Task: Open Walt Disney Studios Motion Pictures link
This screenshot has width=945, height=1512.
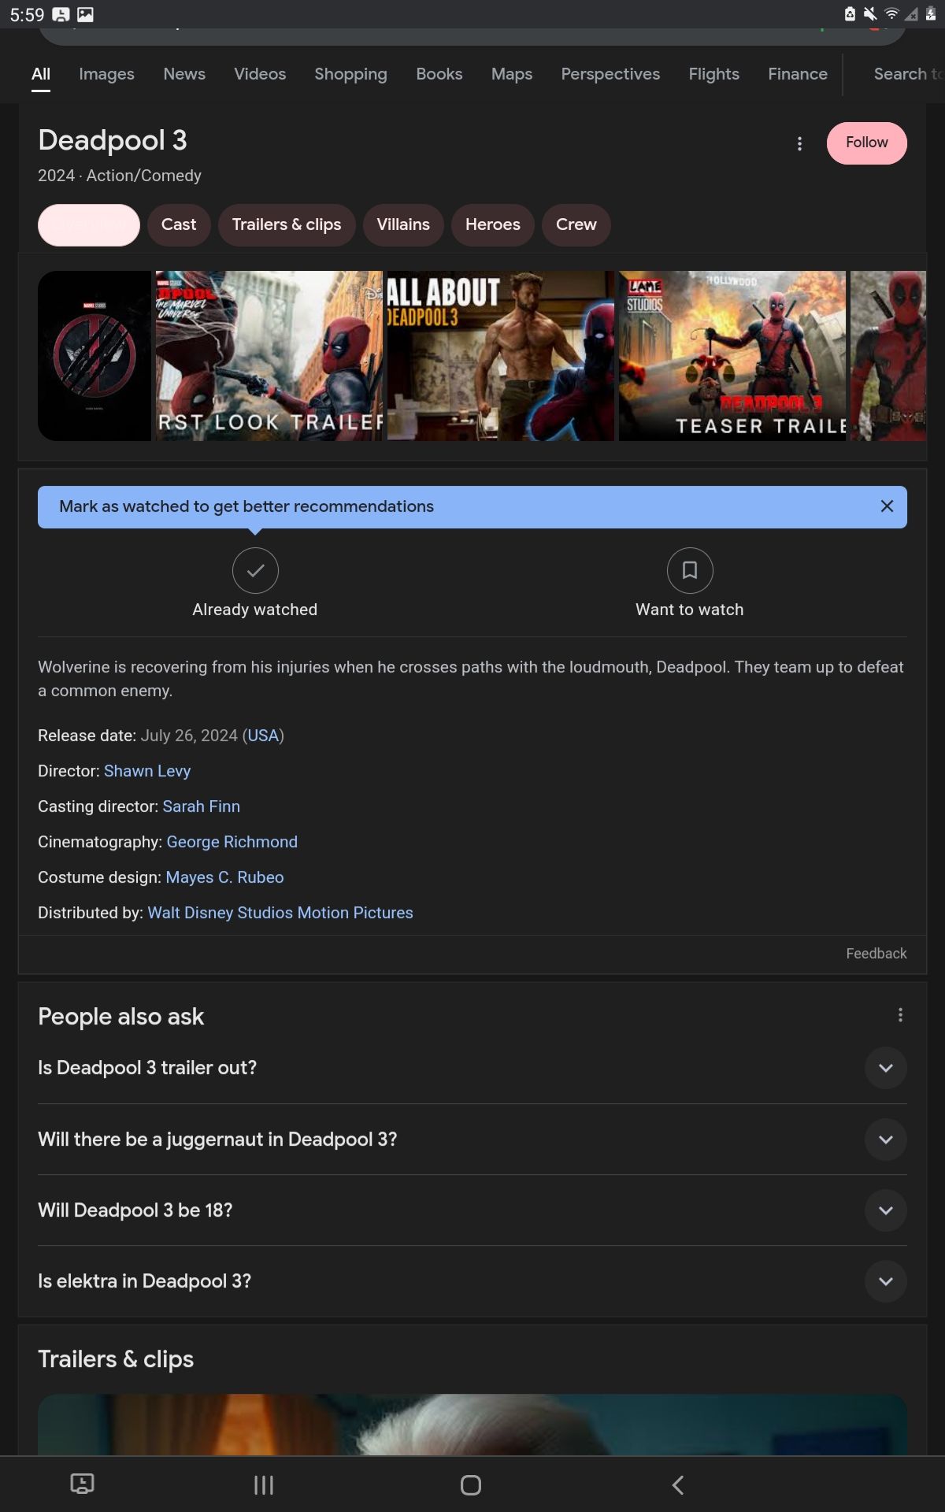Action: click(x=280, y=913)
